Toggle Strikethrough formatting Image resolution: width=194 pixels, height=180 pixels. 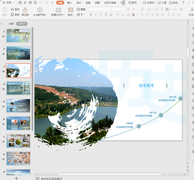coord(106,15)
